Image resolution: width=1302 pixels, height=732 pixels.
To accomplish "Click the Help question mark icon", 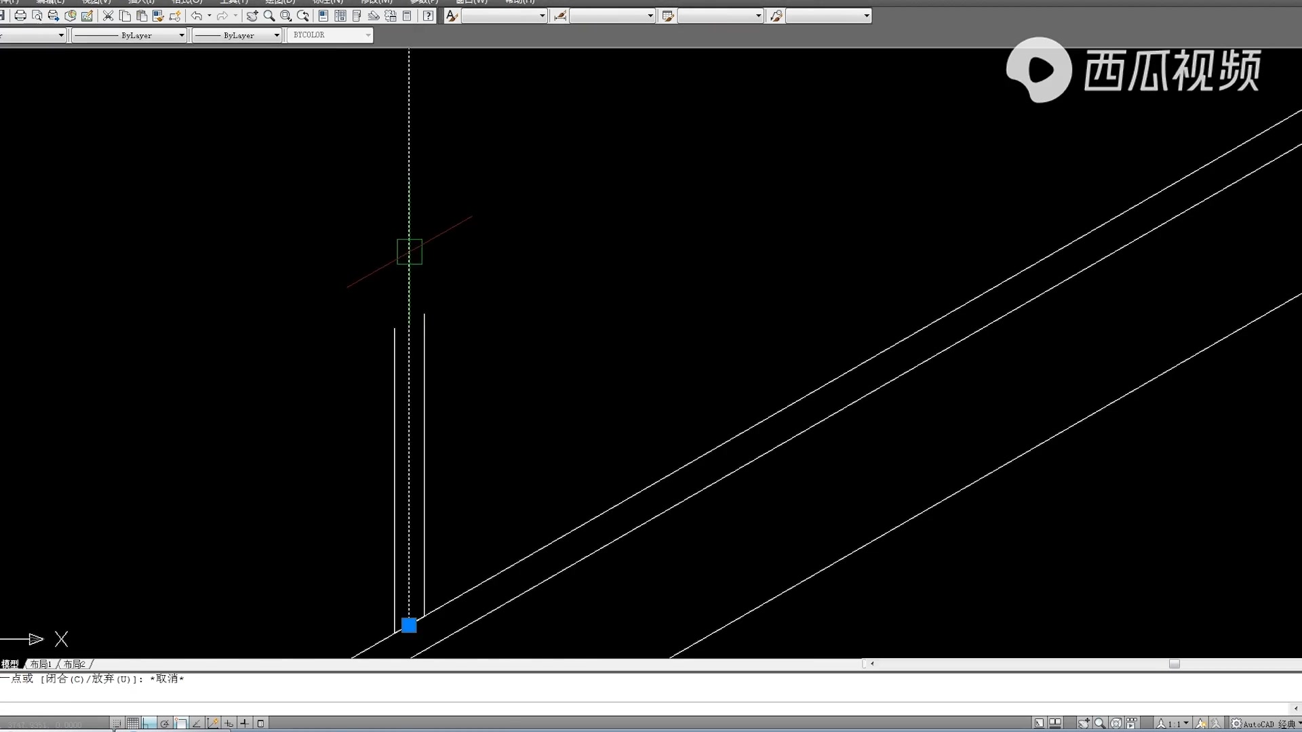I will pos(428,16).
